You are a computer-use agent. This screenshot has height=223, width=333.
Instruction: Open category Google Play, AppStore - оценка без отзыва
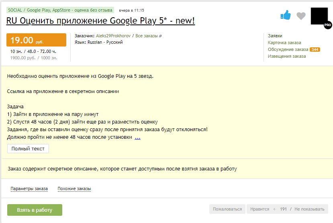click(x=69, y=10)
